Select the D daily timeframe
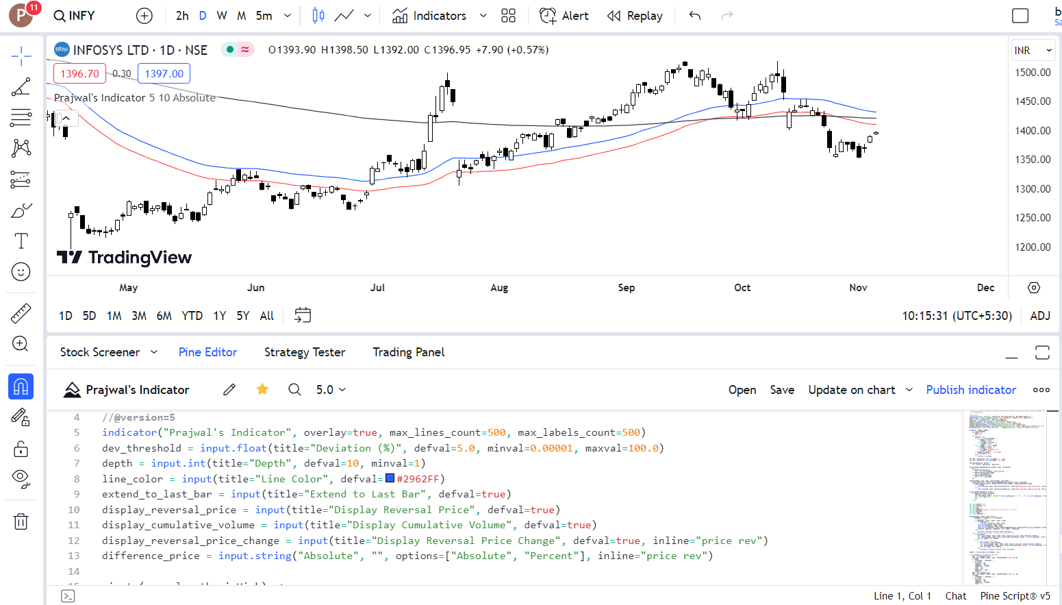1062x605 pixels. coord(203,16)
